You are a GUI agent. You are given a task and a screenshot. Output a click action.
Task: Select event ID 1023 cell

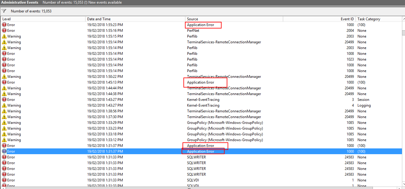pos(350,59)
